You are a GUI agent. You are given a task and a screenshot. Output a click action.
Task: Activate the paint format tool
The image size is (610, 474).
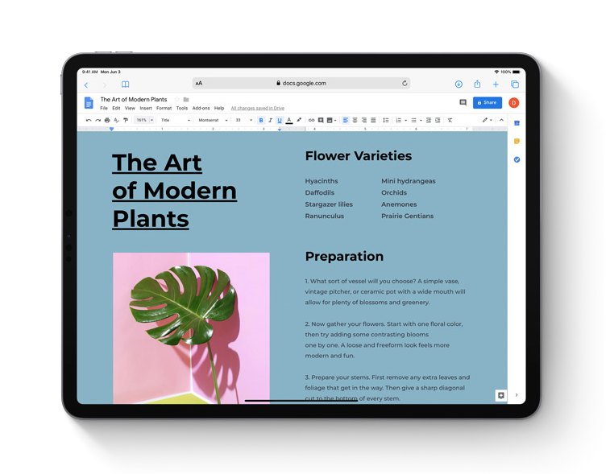point(126,121)
